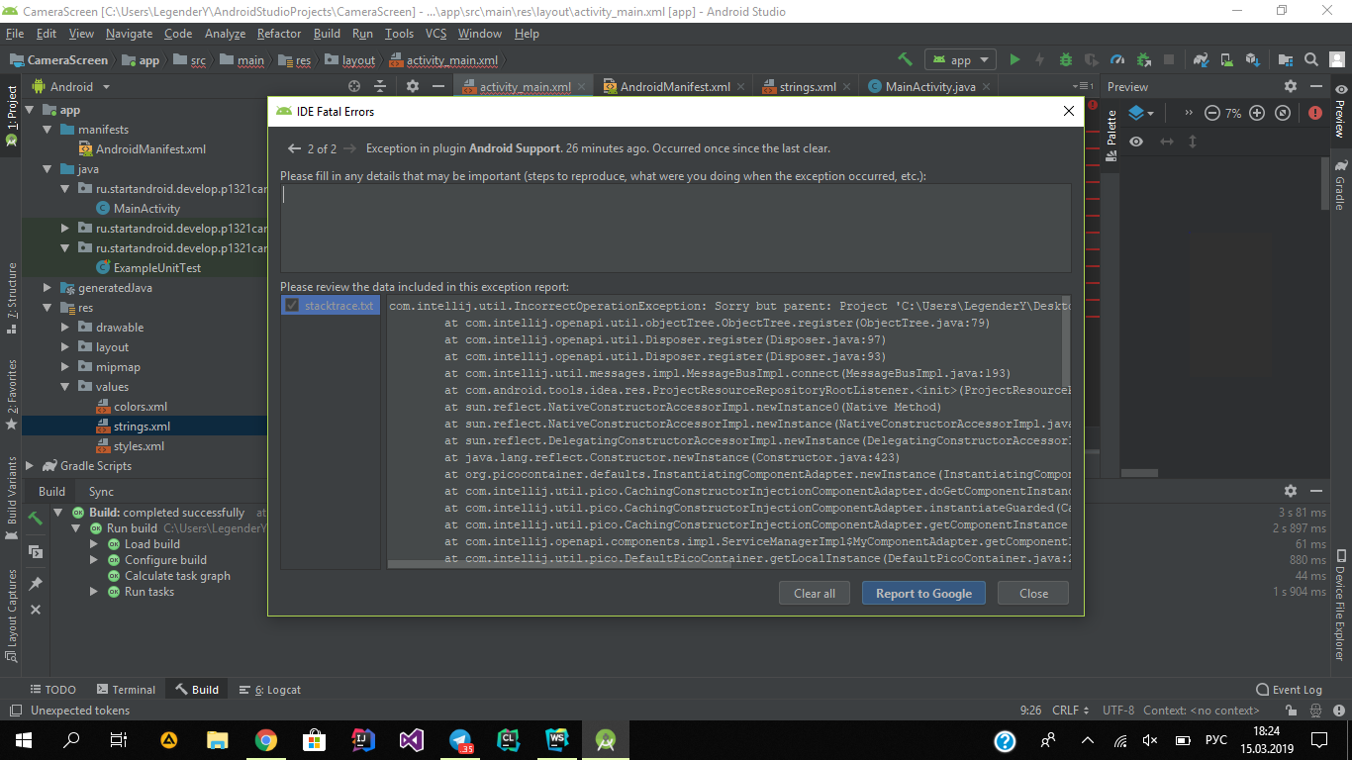Open SDK Manager icon
This screenshot has width=1352, height=760.
coord(1252,59)
